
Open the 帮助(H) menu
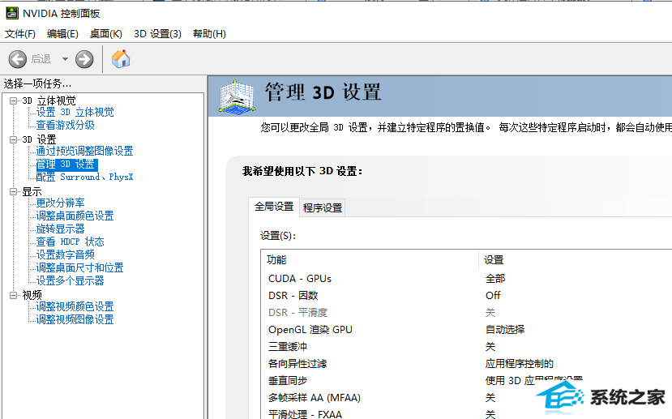point(210,34)
